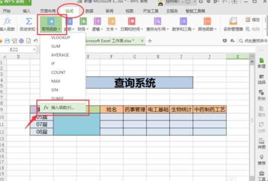
Task: Open the 名称管理器 name manager
Action: pos(233,25)
